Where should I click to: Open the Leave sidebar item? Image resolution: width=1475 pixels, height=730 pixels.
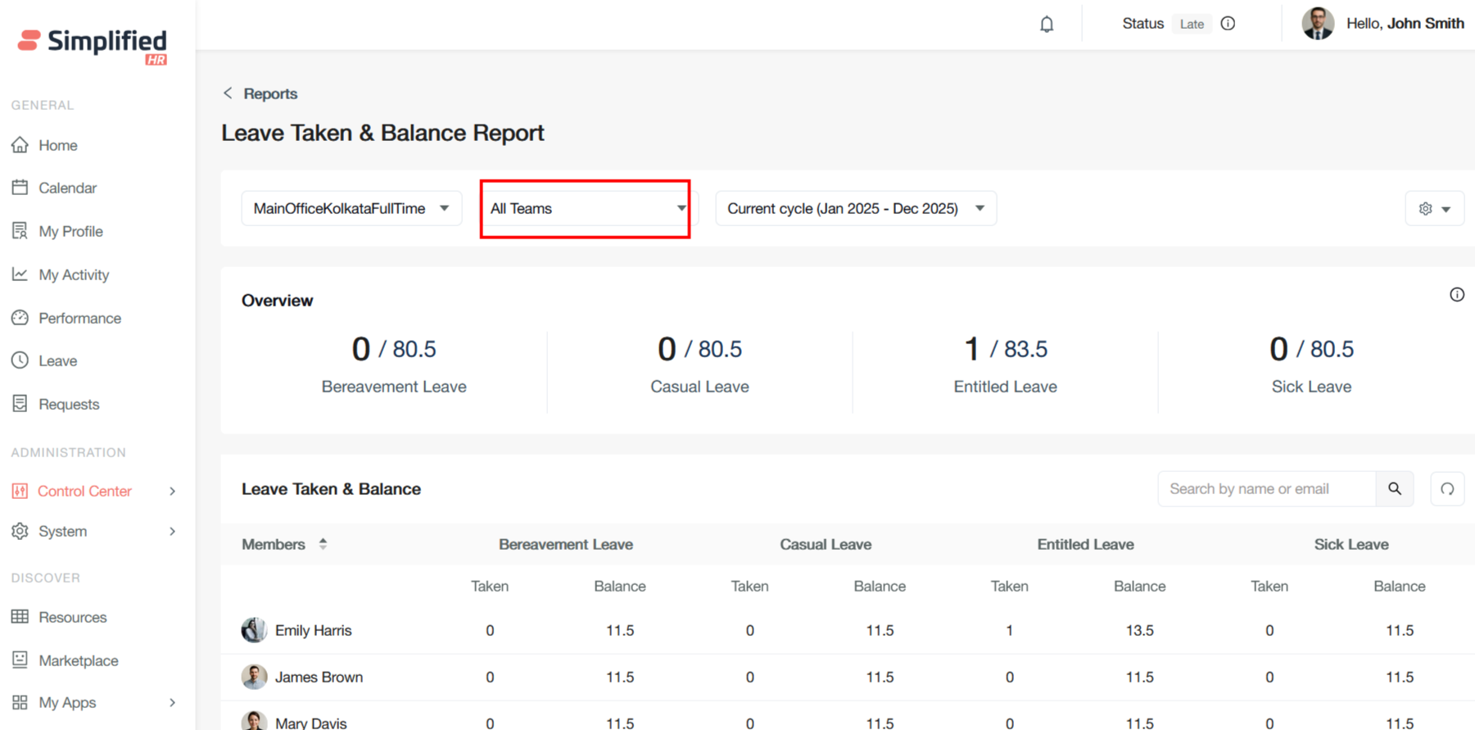coord(57,360)
